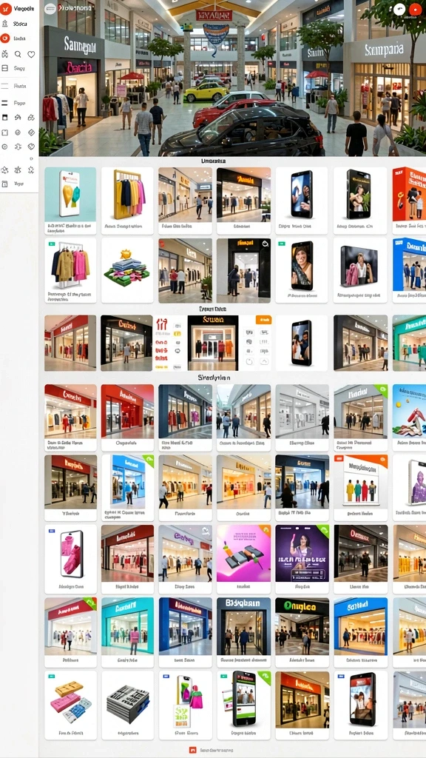Click the sidebar icon with two dark bars
Screen dimensions: 426x758
5,103
